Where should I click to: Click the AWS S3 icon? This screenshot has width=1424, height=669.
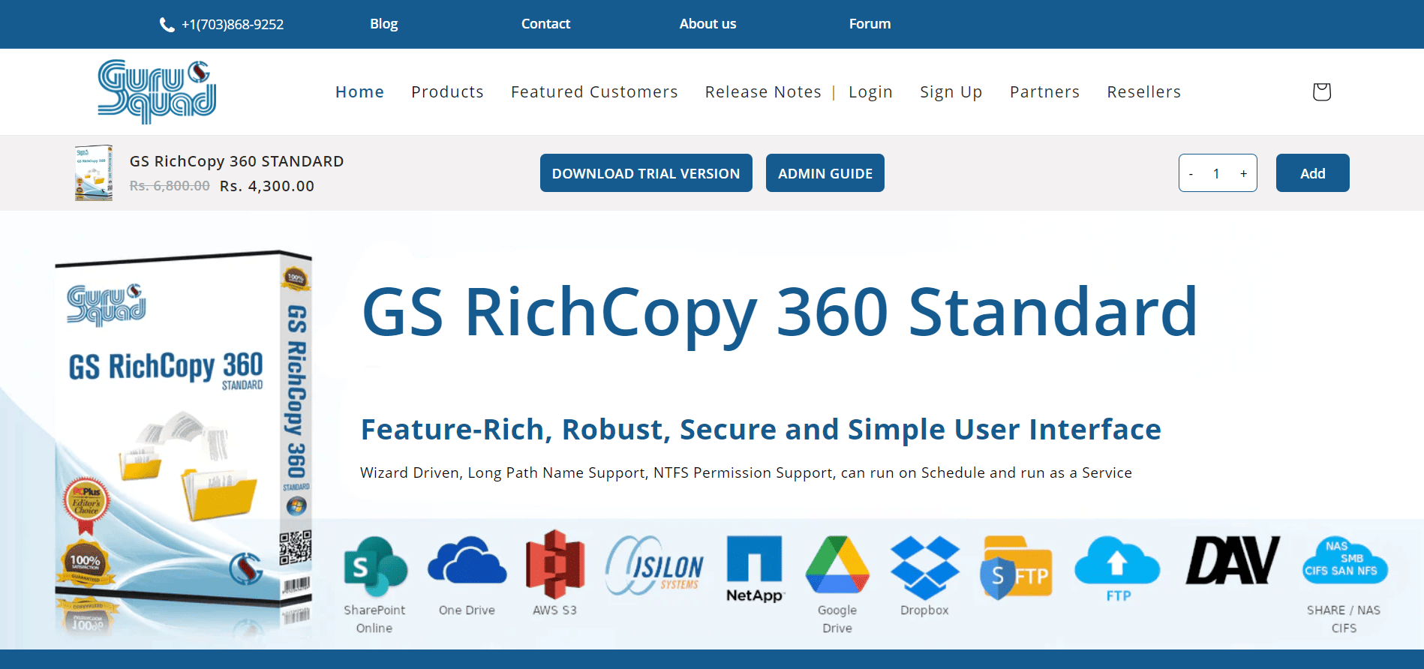555,564
